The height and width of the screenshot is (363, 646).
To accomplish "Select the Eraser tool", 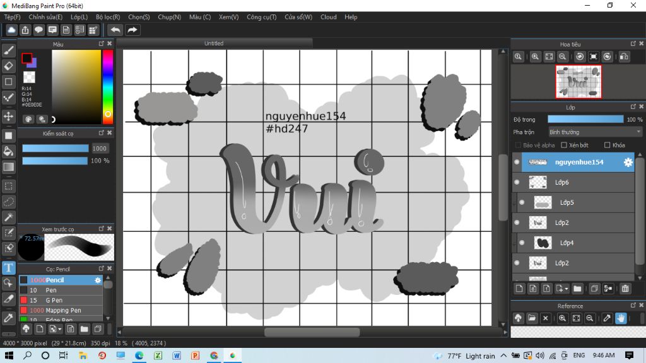I will click(9, 66).
